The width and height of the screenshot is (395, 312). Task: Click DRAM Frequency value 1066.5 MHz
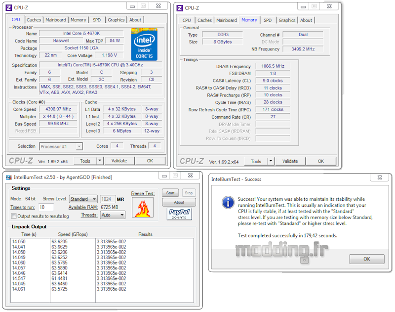(x=273, y=66)
